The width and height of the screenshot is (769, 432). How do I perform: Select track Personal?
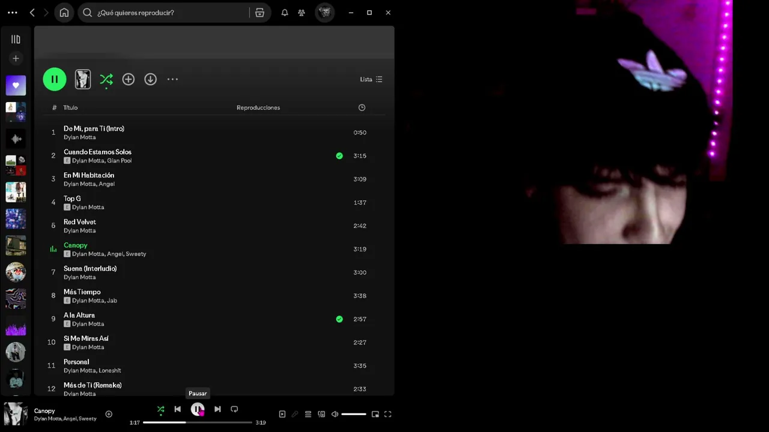[x=76, y=362]
